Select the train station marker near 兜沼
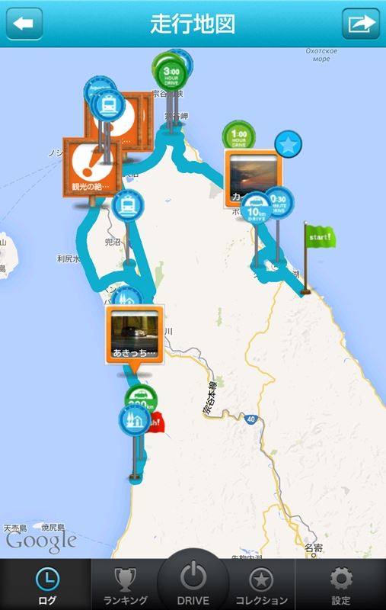The height and width of the screenshot is (610, 386). coord(128,205)
